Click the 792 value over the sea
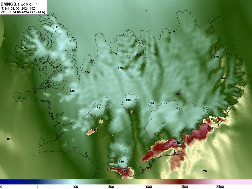The height and width of the screenshot is (189, 252). coord(205,171)
